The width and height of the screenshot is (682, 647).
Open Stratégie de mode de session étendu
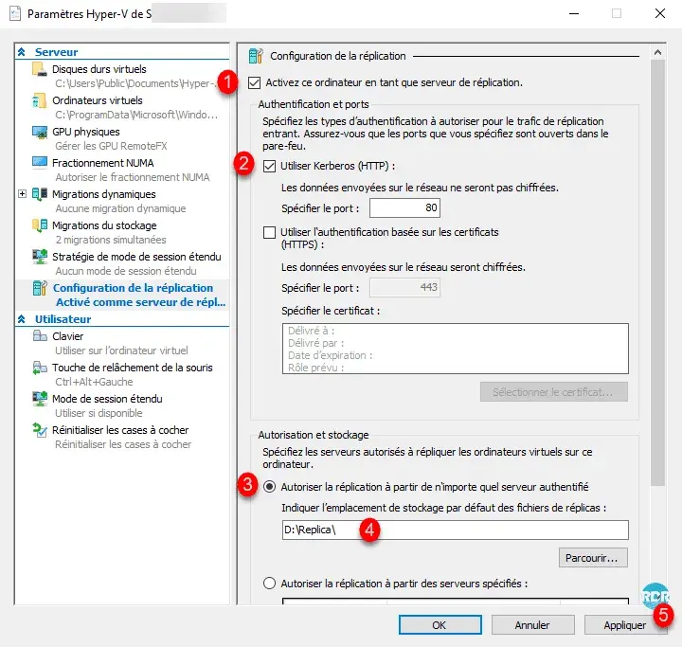[x=135, y=257]
